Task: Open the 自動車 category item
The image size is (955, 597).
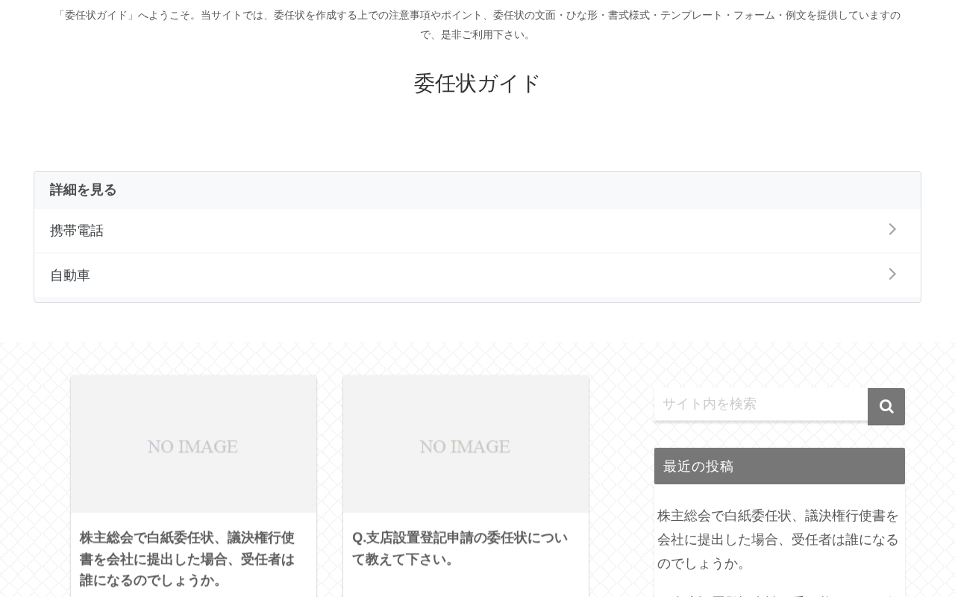Action: click(x=477, y=275)
